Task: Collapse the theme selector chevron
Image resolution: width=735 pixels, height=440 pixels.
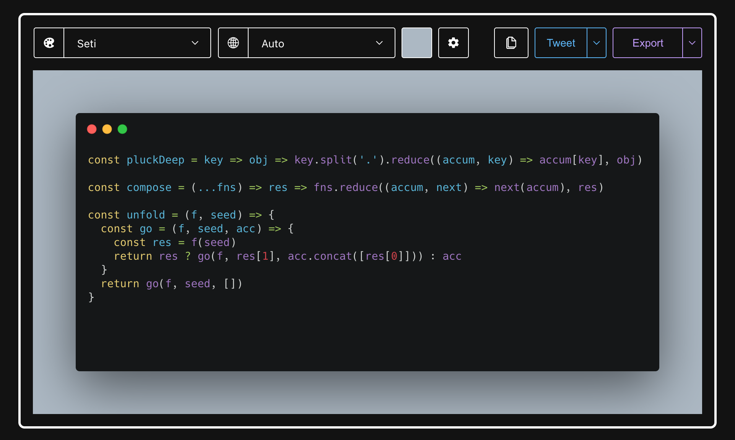Action: 195,43
